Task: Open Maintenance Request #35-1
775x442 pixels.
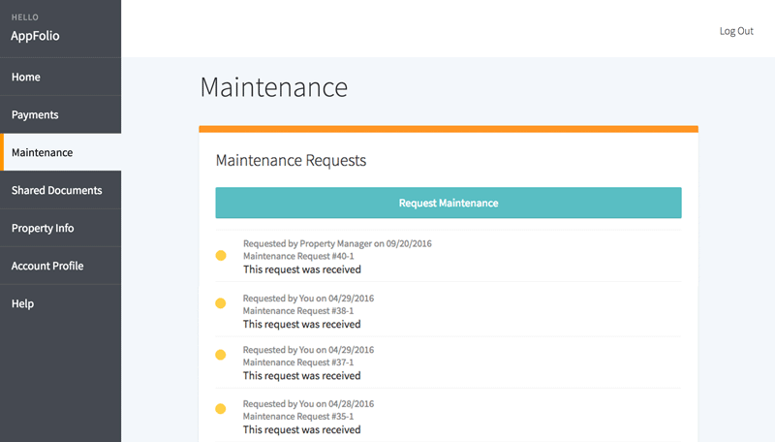Action: pos(298,416)
